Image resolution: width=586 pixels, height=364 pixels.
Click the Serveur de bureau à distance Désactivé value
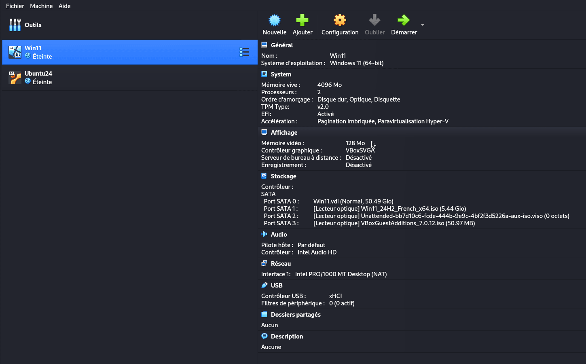pyautogui.click(x=359, y=158)
